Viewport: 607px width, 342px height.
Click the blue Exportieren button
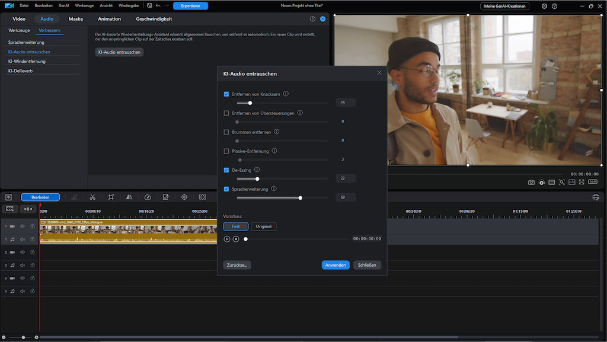click(190, 6)
